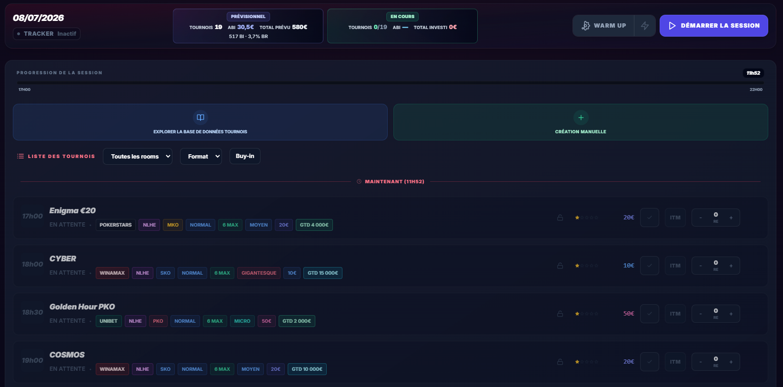
Task: Click the lightning bolt icon beside Warm Up
Action: (x=645, y=26)
